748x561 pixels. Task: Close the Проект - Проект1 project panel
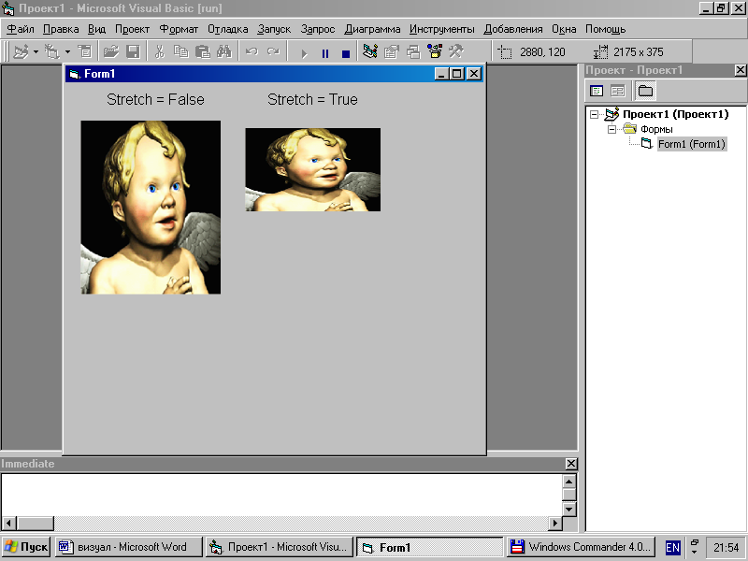[x=741, y=70]
